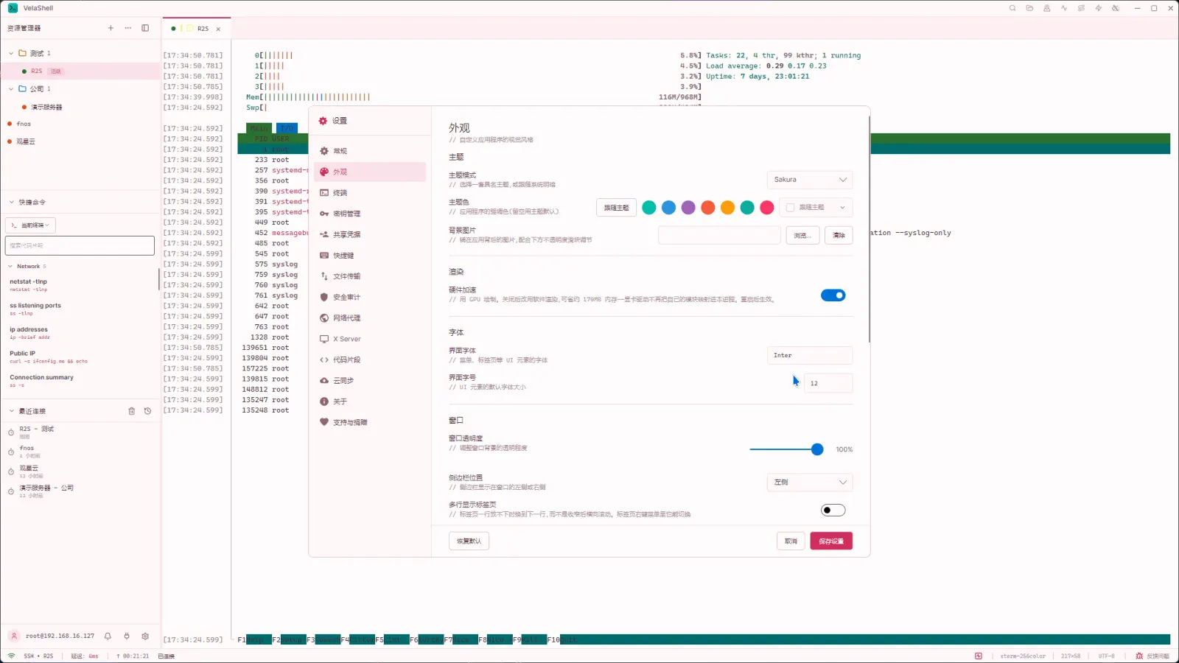The height and width of the screenshot is (663, 1179).
Task: Click the notification bell icon at bottom left
Action: tap(108, 636)
